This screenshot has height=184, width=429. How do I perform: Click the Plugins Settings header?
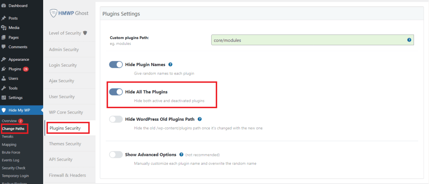pyautogui.click(x=121, y=14)
